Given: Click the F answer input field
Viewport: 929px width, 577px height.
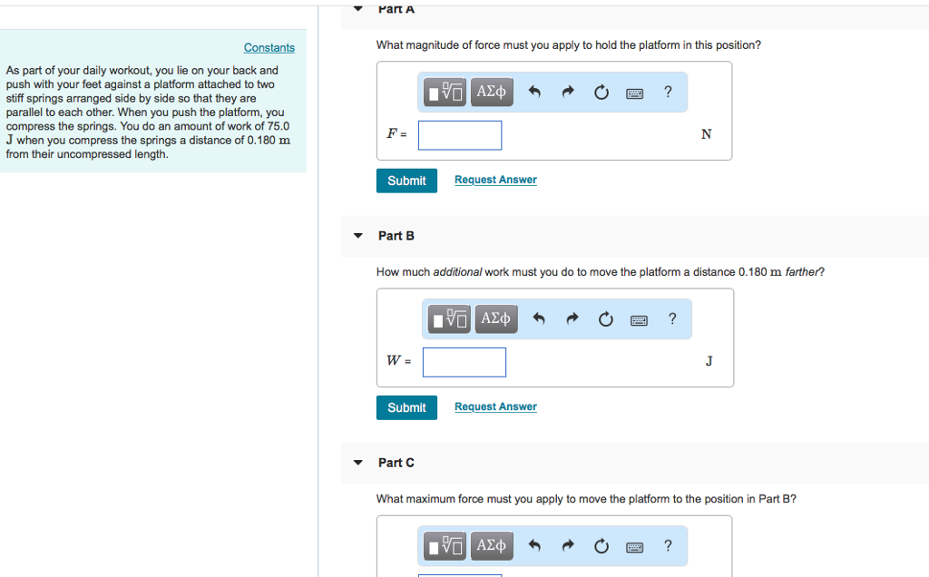Looking at the screenshot, I should click(460, 135).
